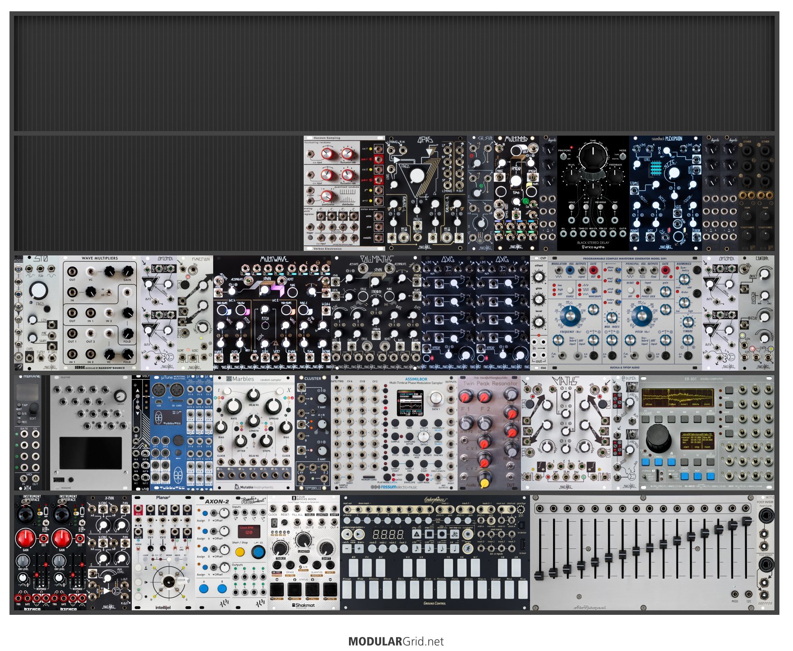
Task: Flip the MODE tape/digital switch on Black Stereo Delay
Action: click(623, 156)
